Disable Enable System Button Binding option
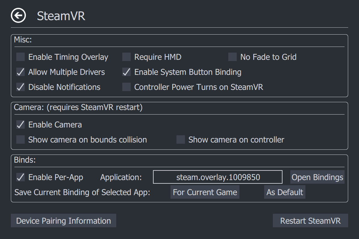 [126, 72]
